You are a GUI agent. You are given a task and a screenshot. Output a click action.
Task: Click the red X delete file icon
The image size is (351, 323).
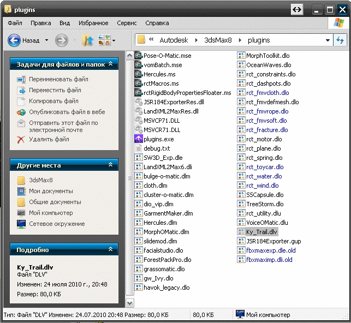(21, 139)
